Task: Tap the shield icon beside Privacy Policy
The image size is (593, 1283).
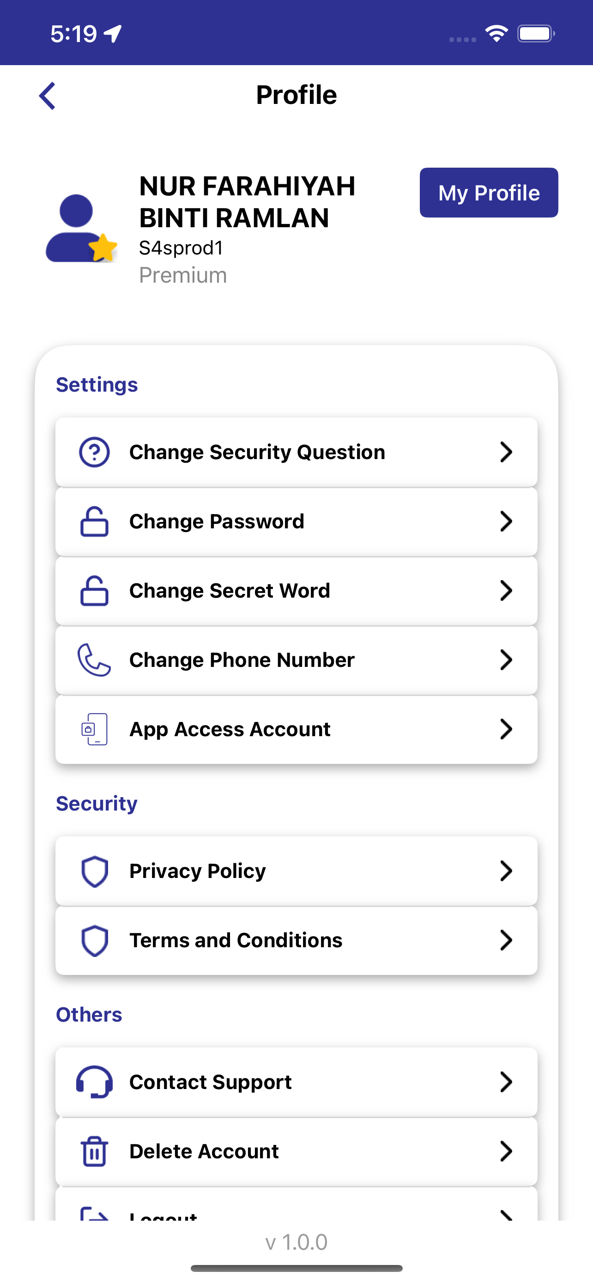Action: pos(95,871)
